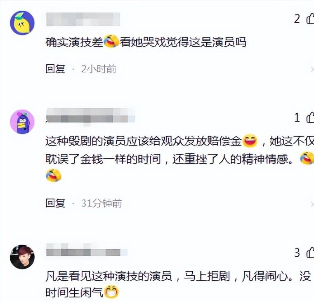Click the comment text 确实演技差
This screenshot has height=302, width=314.
74,42
